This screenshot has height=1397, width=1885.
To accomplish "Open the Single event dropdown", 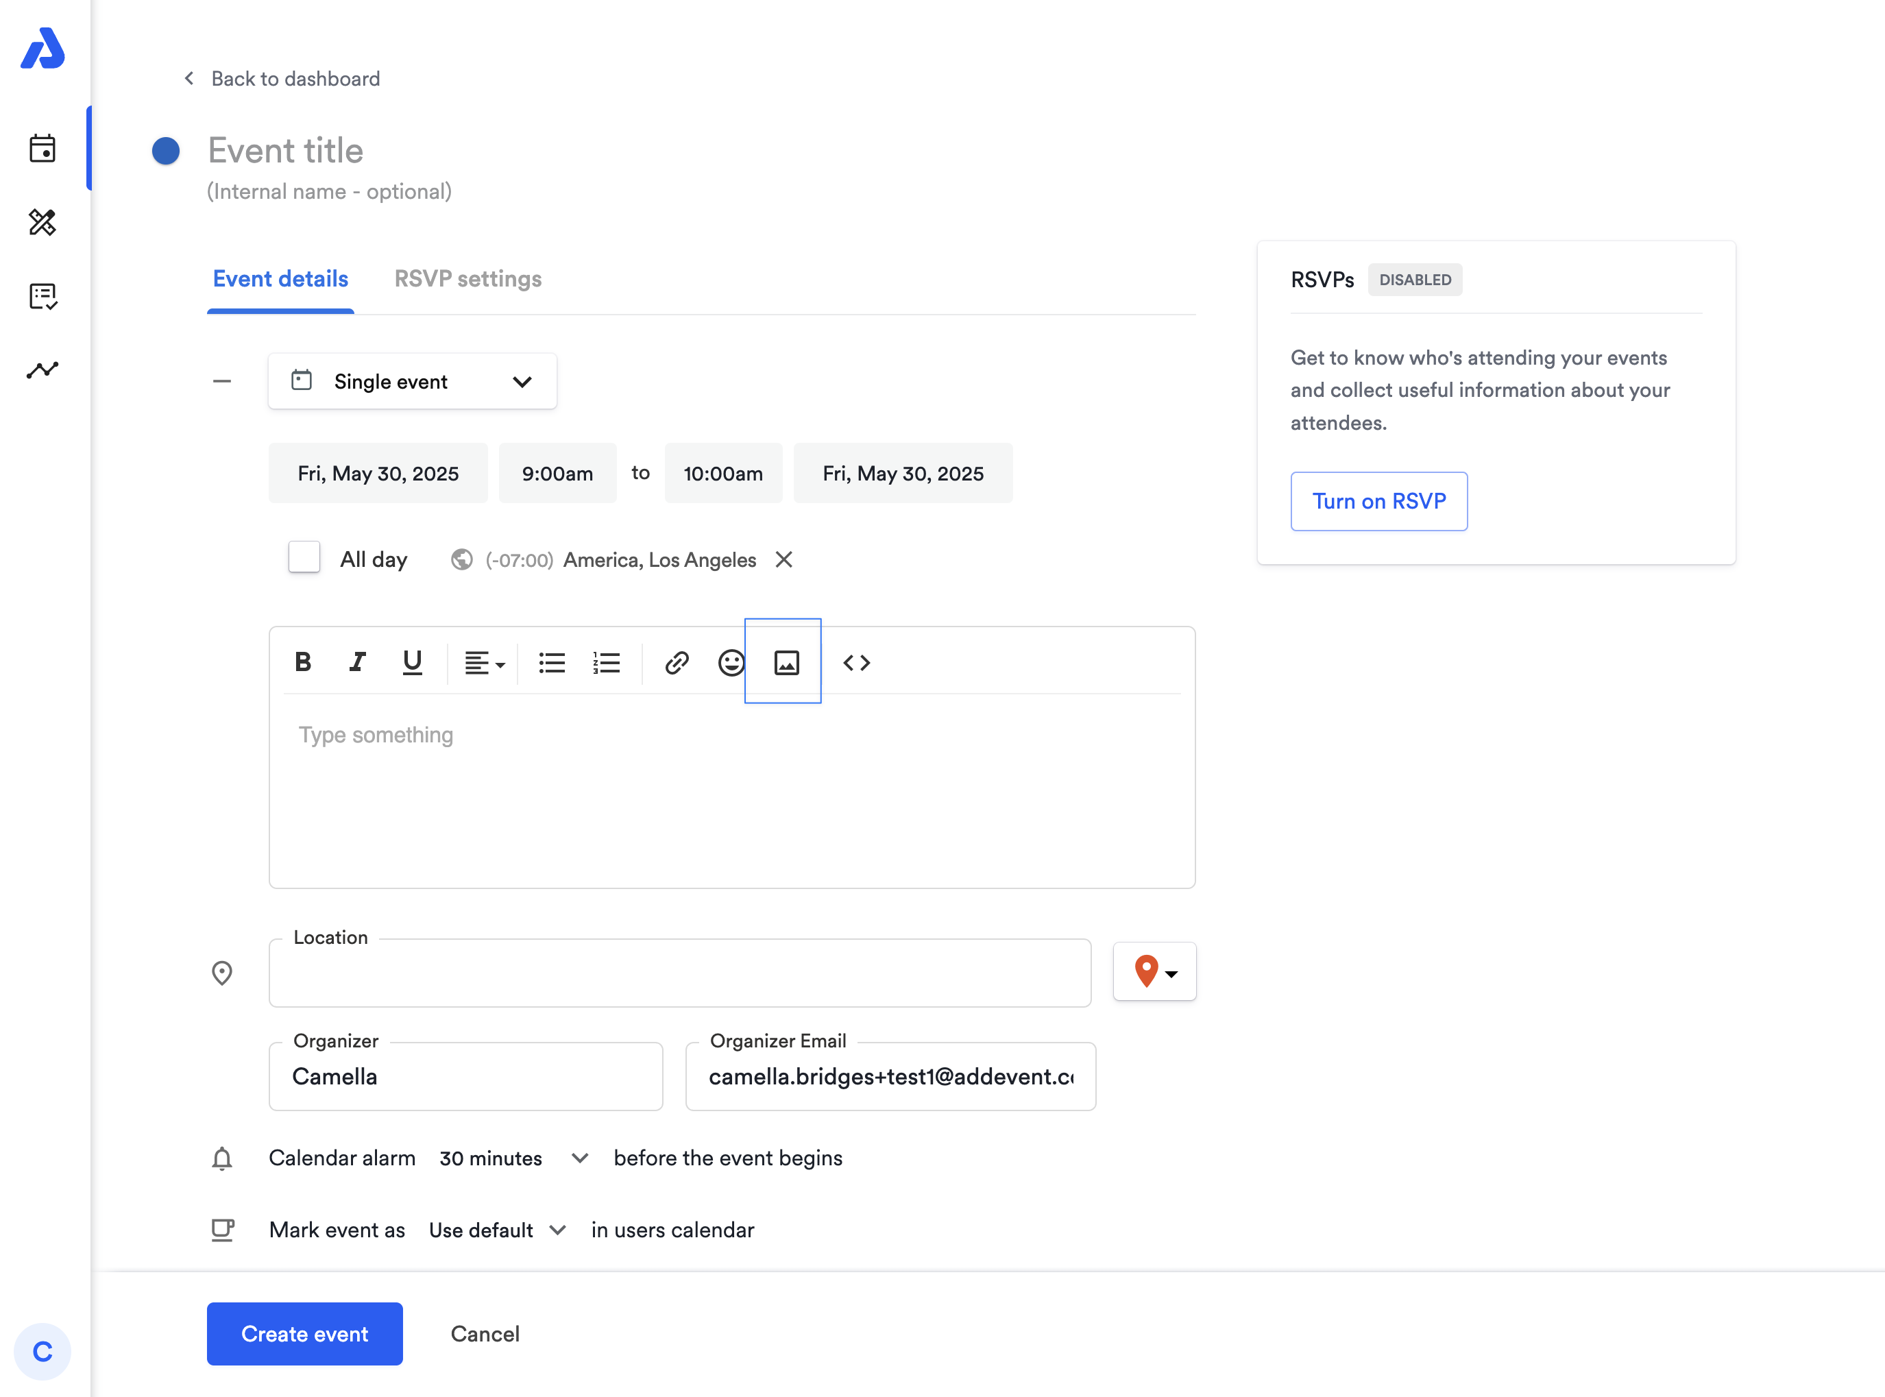I will [x=412, y=381].
